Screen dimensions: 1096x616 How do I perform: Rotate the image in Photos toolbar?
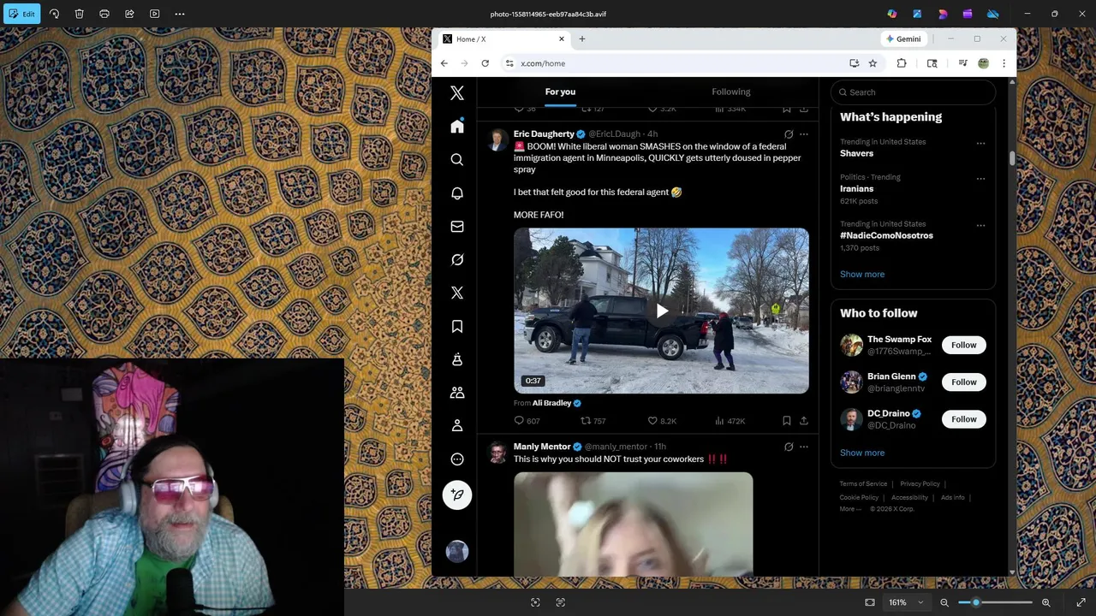pyautogui.click(x=54, y=14)
